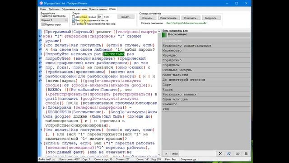Open the Файл menu
The height and width of the screenshot is (163, 289).
tap(43, 9)
